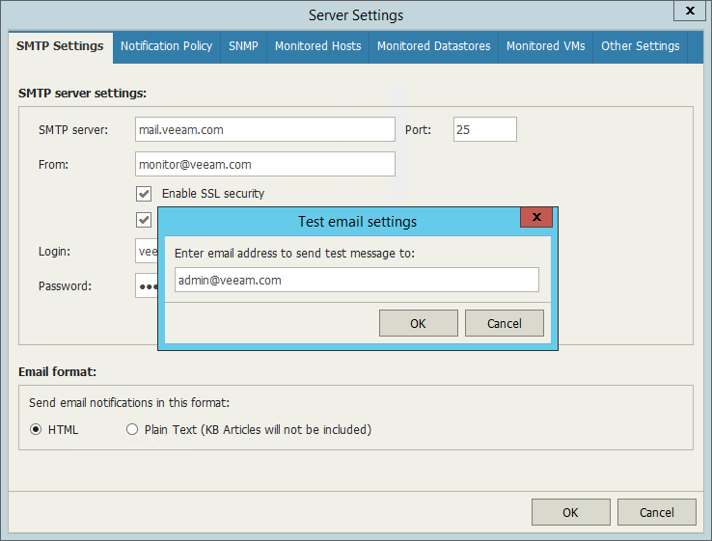Click OK in Server Settings window

[571, 512]
